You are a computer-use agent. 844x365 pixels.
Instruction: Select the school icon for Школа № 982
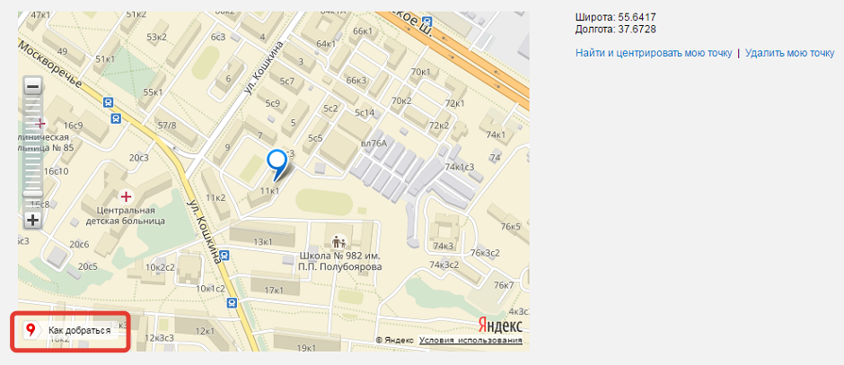click(x=338, y=241)
